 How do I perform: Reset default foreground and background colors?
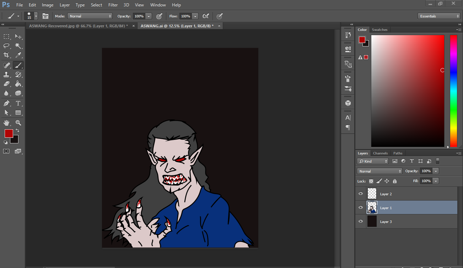[x=6, y=142]
